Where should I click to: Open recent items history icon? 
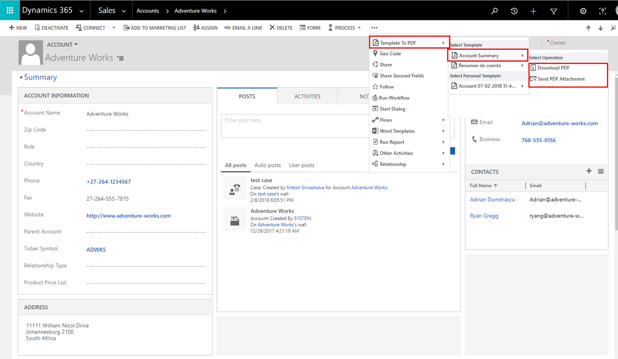click(514, 11)
